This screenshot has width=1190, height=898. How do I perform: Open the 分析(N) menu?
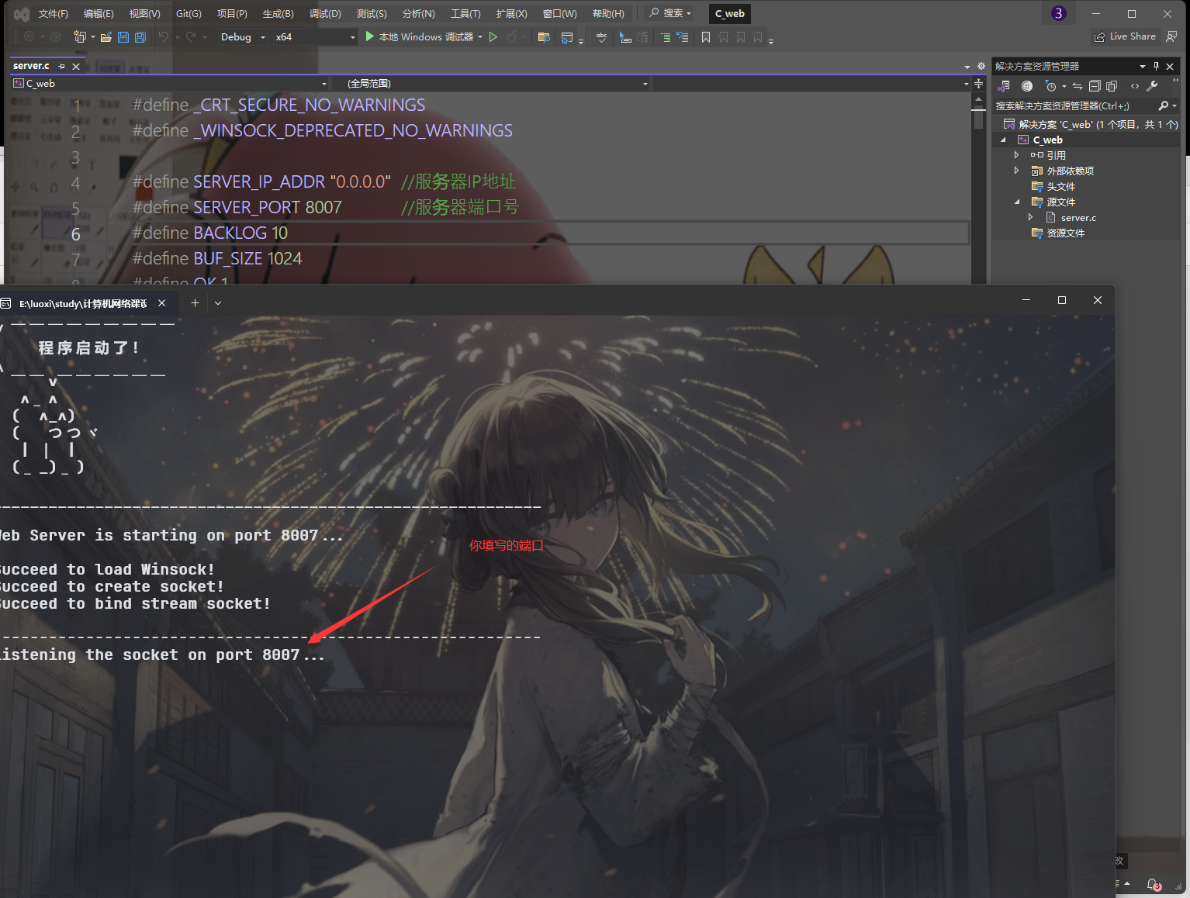(418, 13)
